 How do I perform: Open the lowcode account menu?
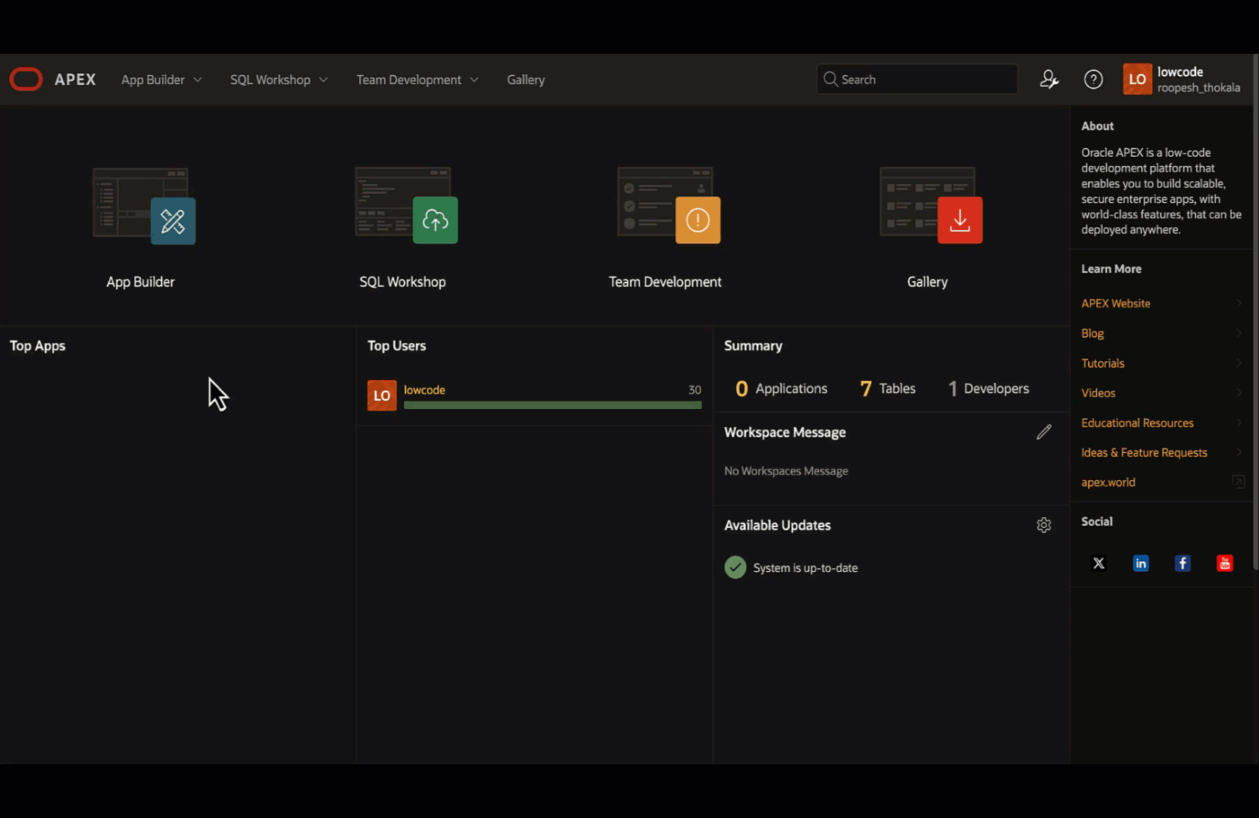(x=1182, y=80)
